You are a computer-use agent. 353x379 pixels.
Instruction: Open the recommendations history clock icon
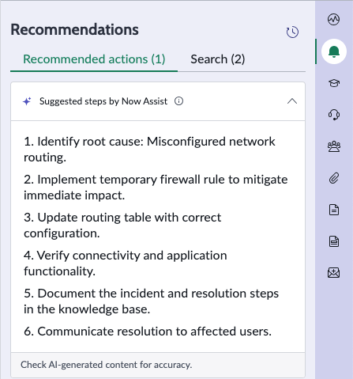292,32
